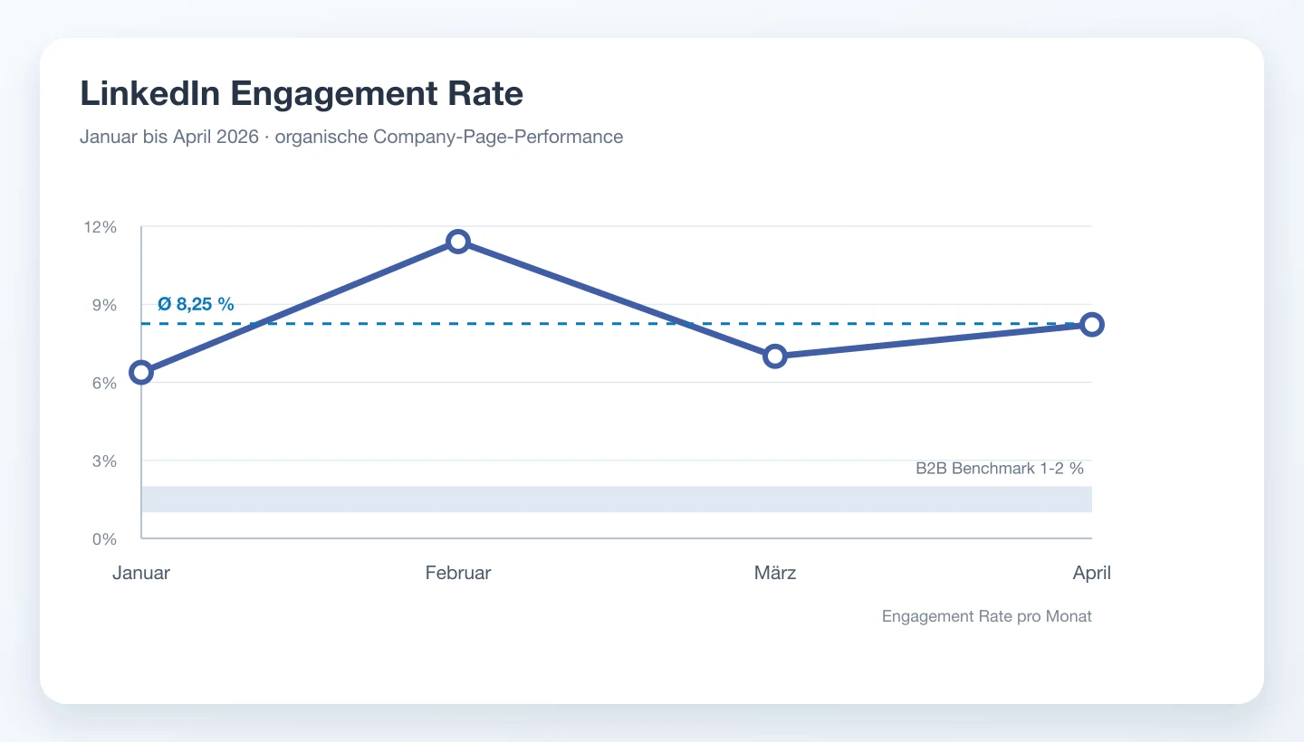
Task: Click the '3%' y-axis label
Action: (105, 461)
